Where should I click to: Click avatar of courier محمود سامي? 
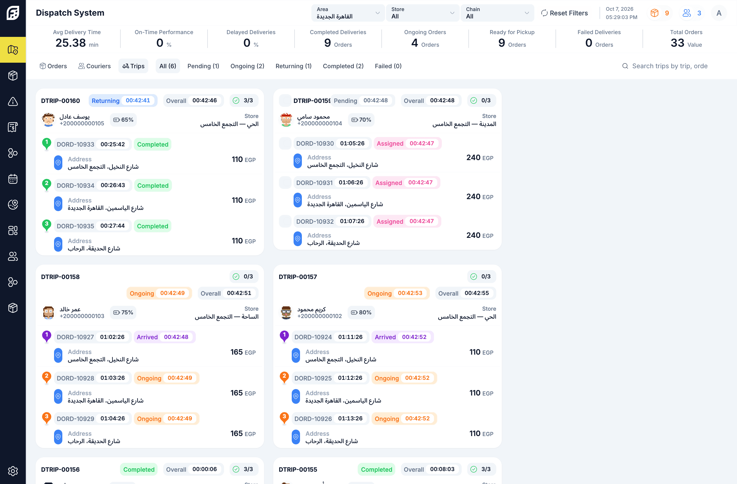point(286,120)
